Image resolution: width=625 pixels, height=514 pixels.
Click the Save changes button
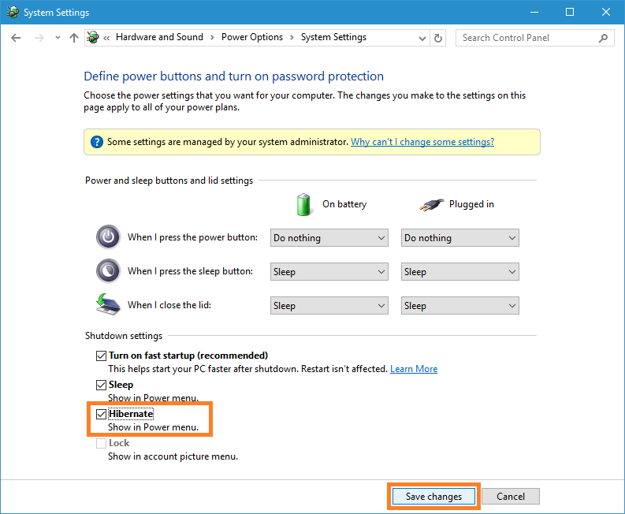[x=433, y=497]
